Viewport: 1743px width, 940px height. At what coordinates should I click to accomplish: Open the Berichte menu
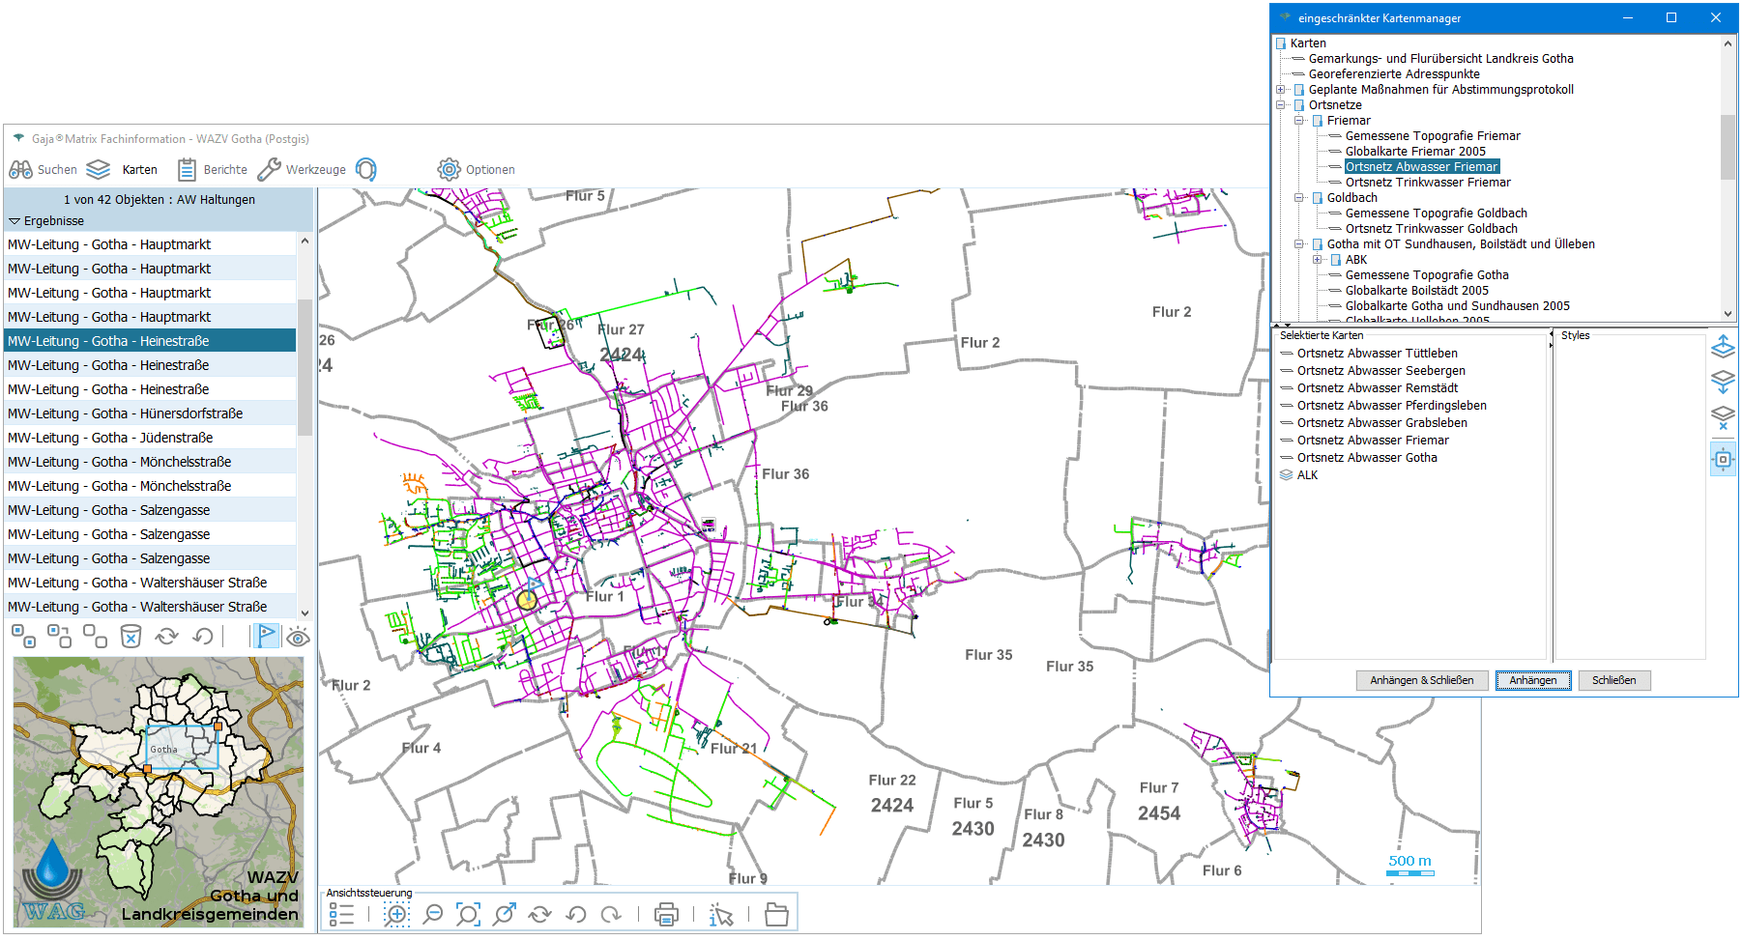click(213, 170)
